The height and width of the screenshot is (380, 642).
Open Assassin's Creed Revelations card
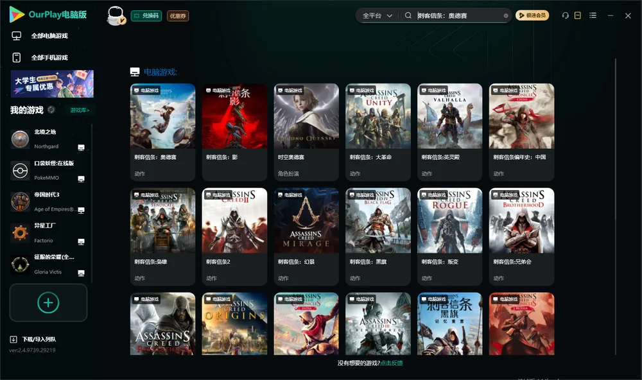pyautogui.click(x=162, y=324)
